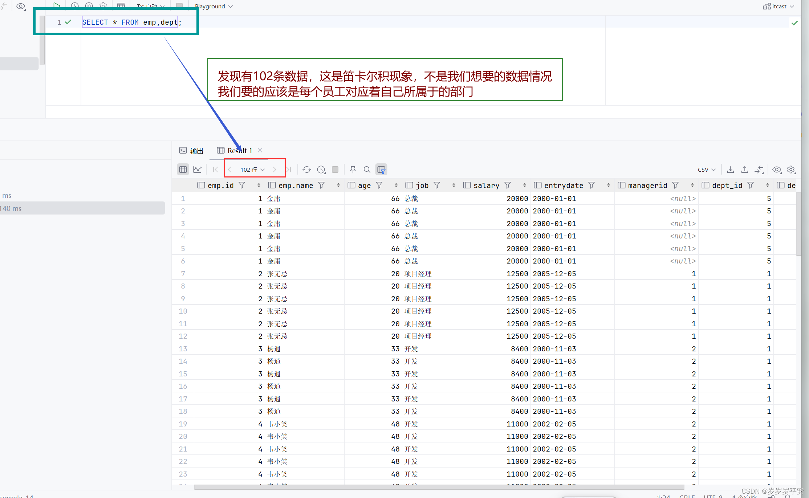Open compare data icon
This screenshot has height=498, width=809.
[759, 170]
